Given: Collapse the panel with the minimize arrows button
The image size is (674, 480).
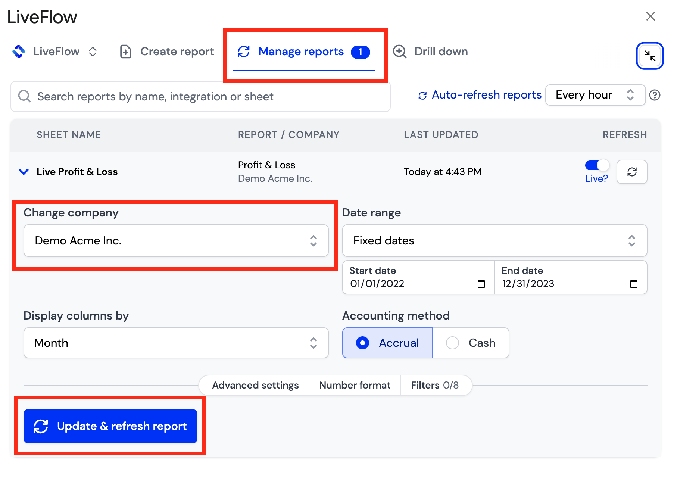Looking at the screenshot, I should tap(650, 56).
